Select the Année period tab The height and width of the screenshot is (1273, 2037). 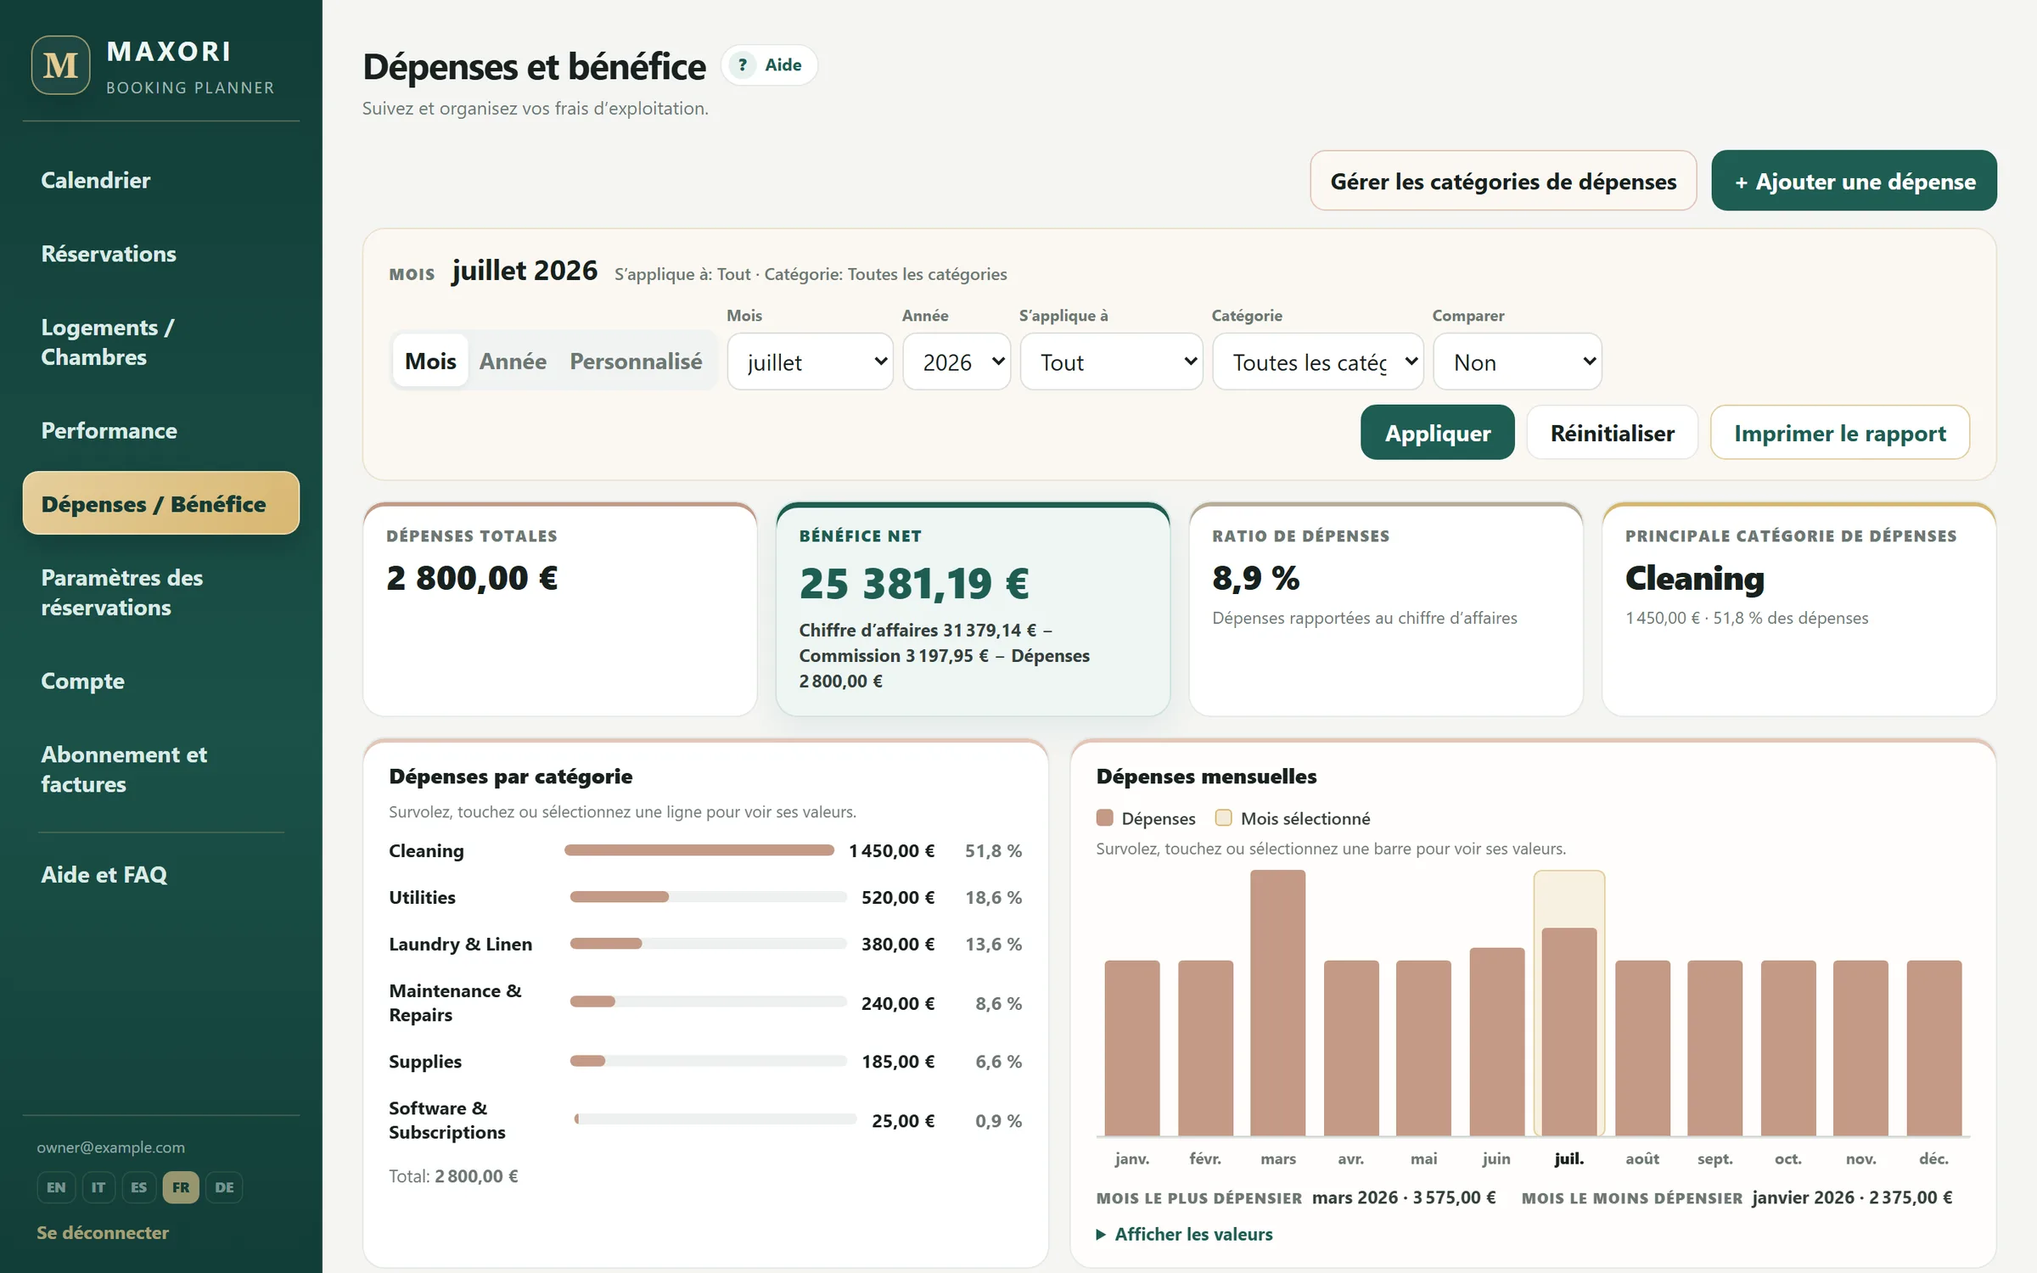click(x=513, y=362)
